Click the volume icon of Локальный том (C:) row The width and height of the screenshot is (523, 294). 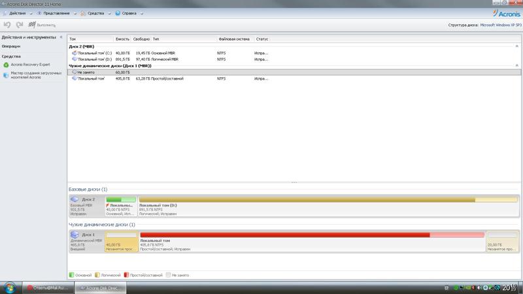[75, 53]
